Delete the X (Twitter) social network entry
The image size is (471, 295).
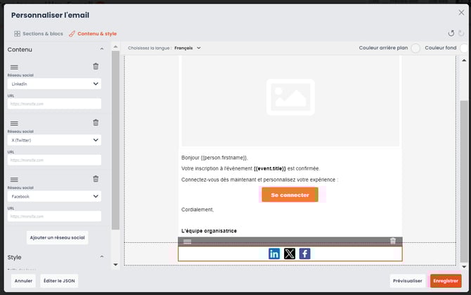coord(96,123)
